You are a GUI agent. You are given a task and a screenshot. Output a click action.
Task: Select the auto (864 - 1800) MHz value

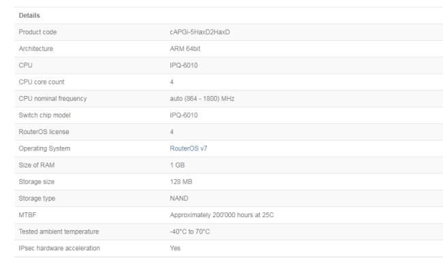point(202,99)
